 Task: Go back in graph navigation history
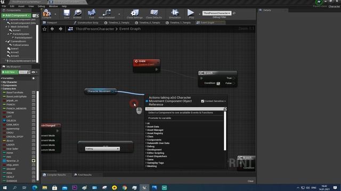click(52, 29)
